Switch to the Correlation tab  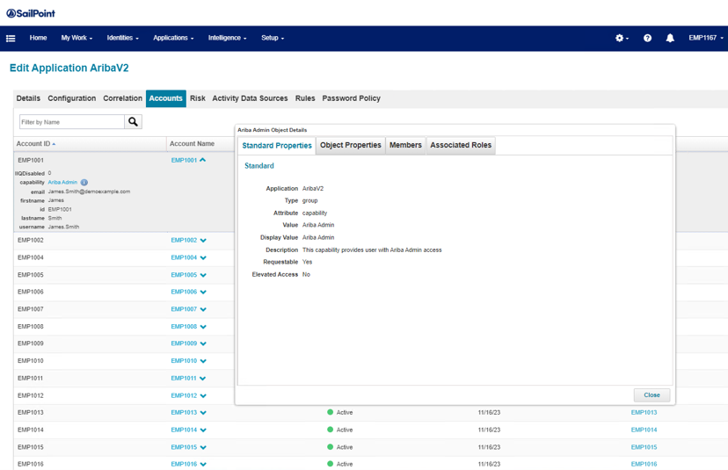click(x=122, y=98)
